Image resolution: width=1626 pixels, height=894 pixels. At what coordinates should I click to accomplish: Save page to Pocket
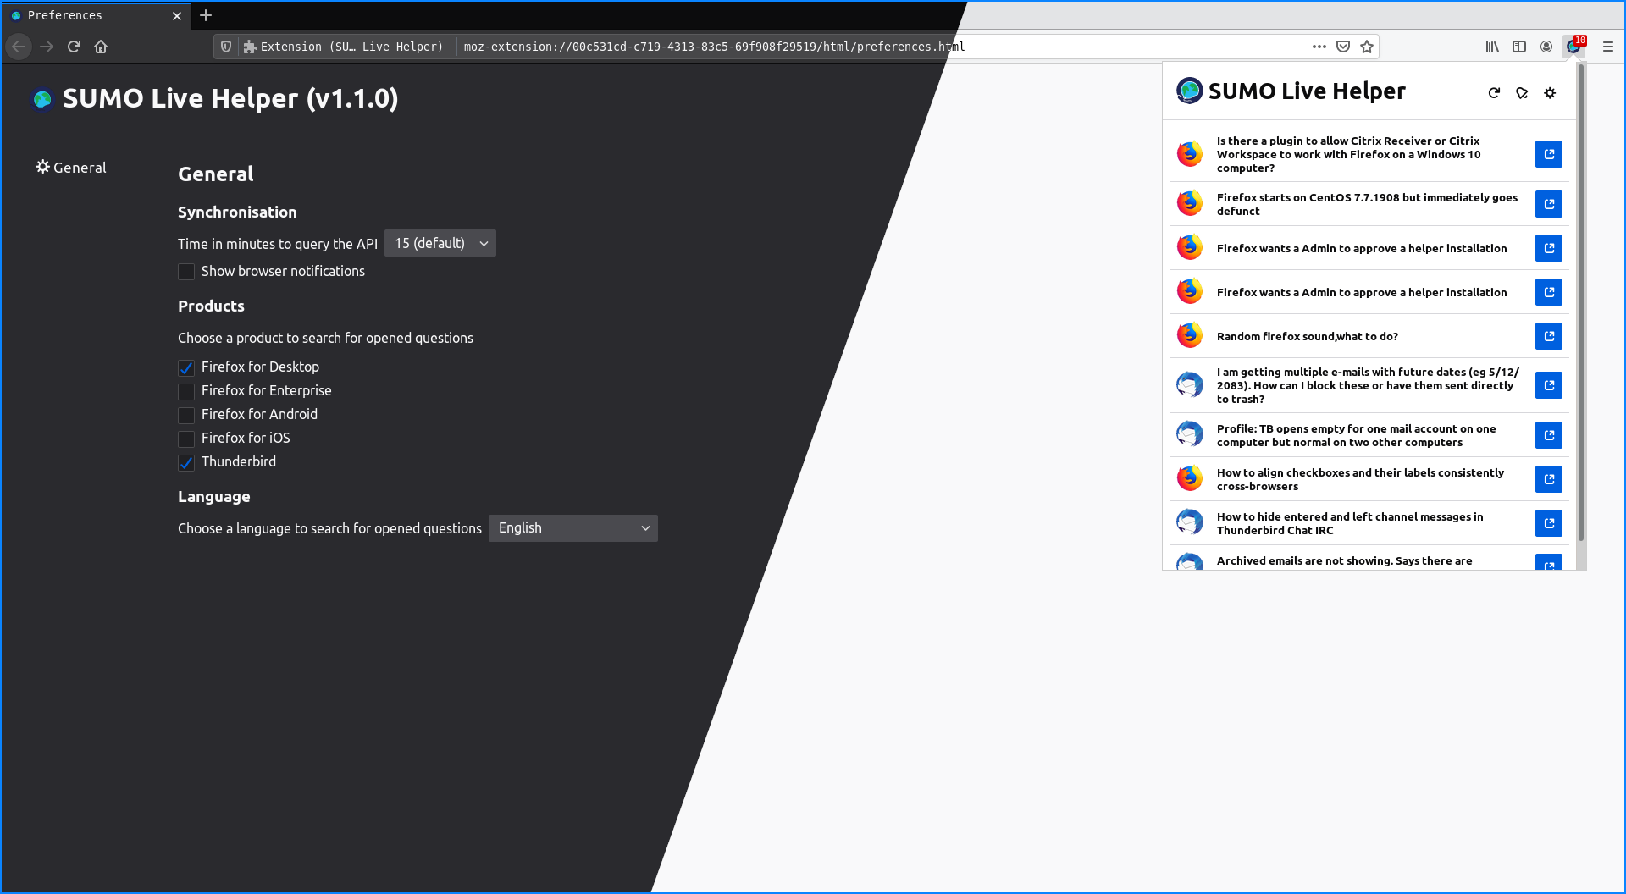[x=1343, y=47]
